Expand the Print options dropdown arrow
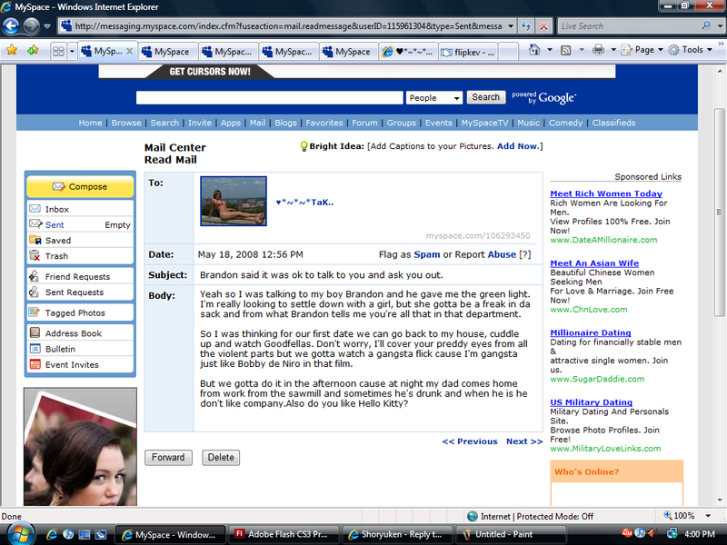This screenshot has height=545, width=727. pyautogui.click(x=612, y=50)
